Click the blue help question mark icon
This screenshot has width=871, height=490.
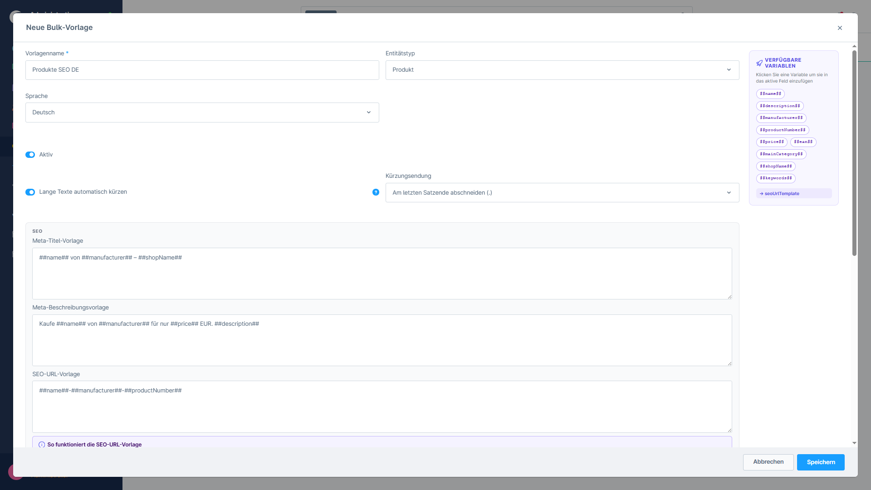tap(376, 192)
